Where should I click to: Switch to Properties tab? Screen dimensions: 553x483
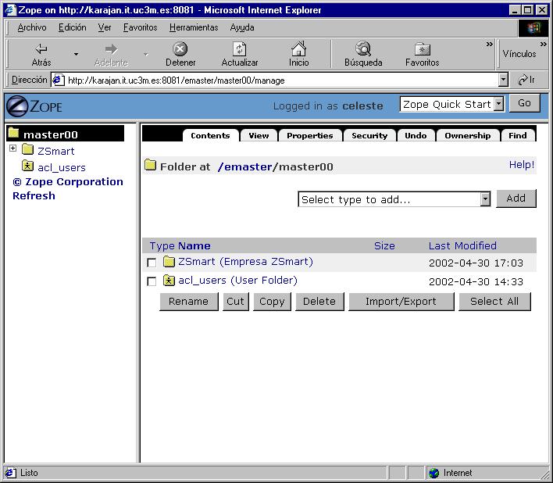(x=309, y=135)
